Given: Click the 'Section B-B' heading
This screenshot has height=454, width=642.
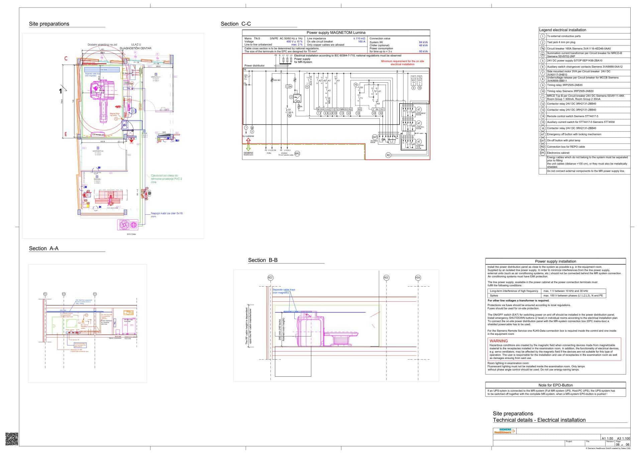Looking at the screenshot, I should tap(263, 260).
